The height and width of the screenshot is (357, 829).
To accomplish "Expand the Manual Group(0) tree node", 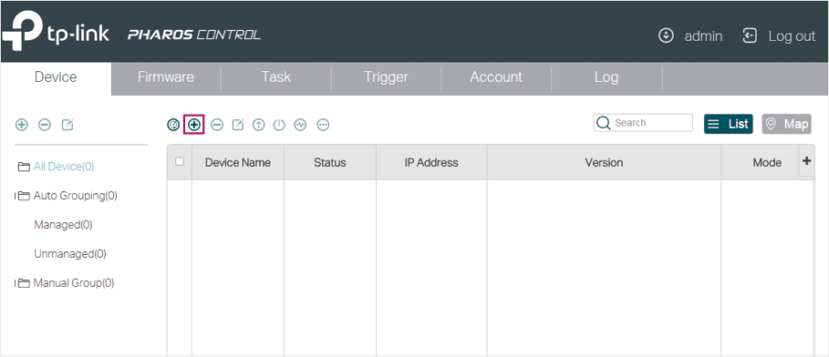I will tap(16, 283).
